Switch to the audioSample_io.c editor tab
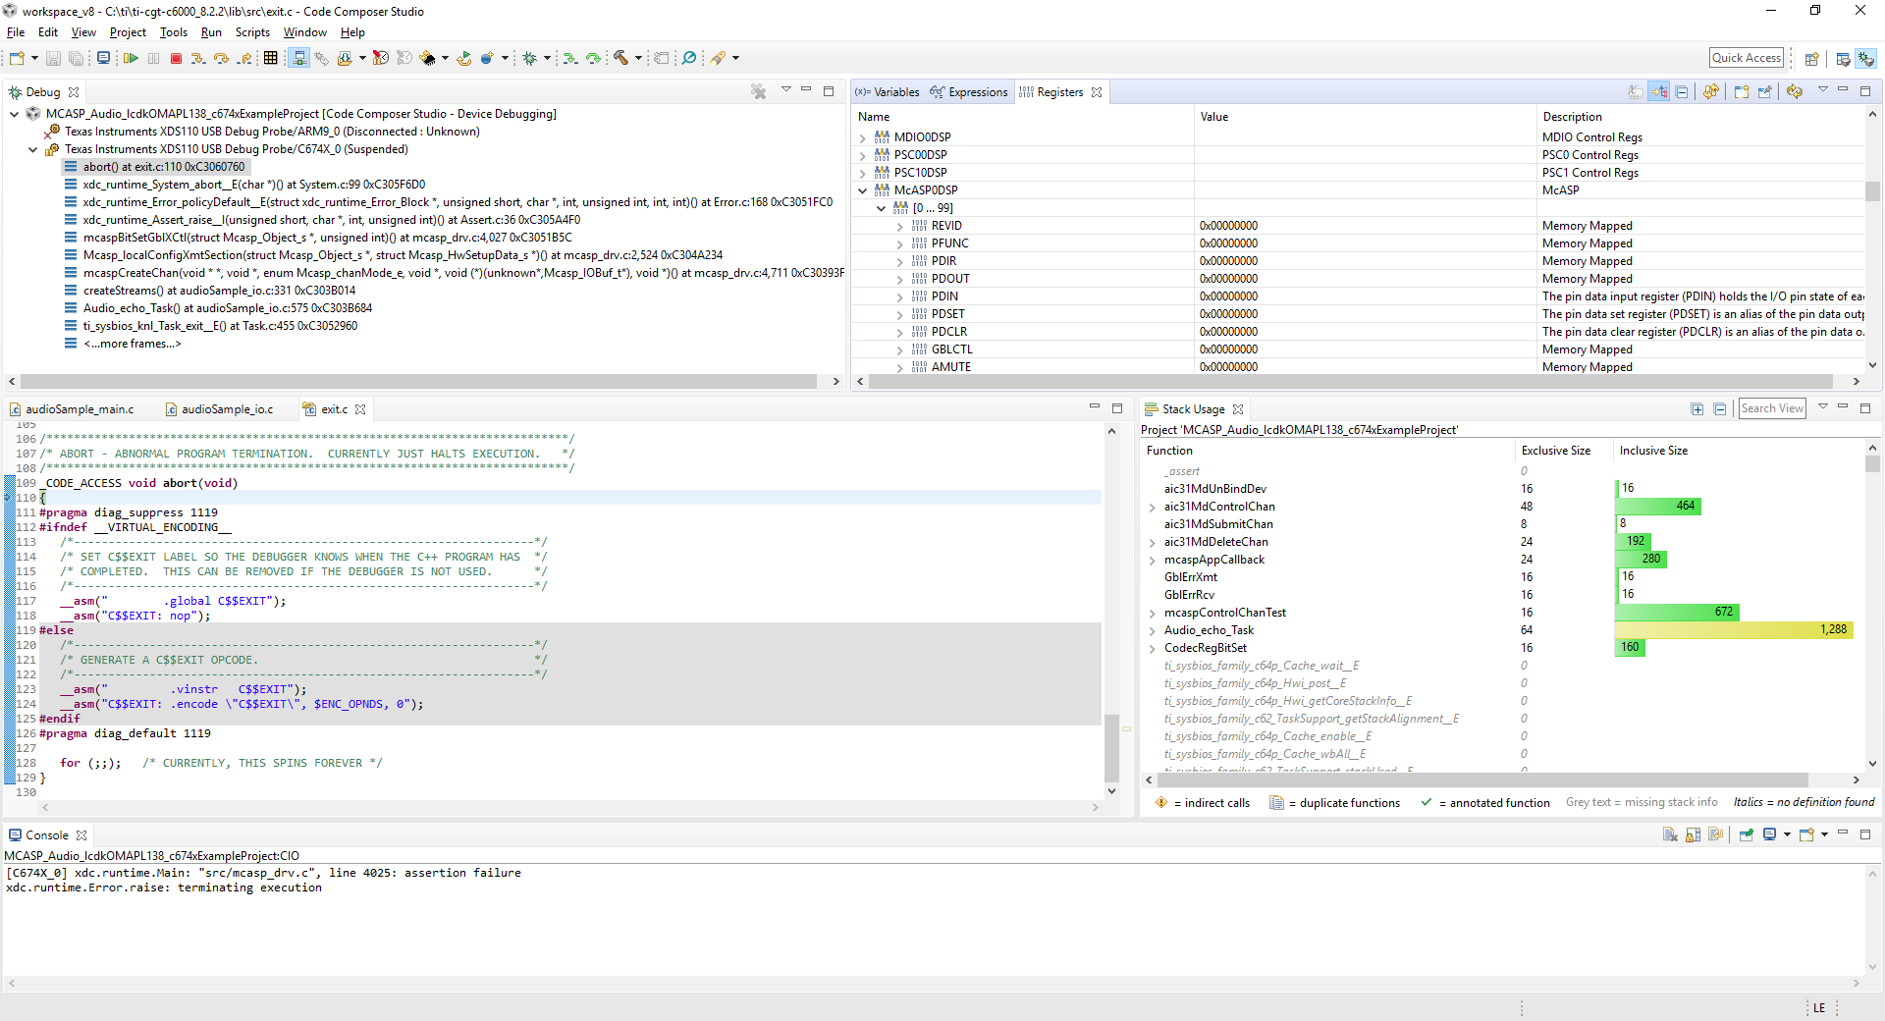 [x=227, y=409]
